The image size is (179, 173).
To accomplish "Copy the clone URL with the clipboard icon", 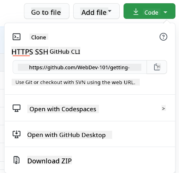I will tap(157, 67).
